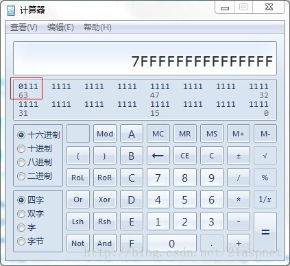Click the RoR rotate right button

pyautogui.click(x=105, y=178)
